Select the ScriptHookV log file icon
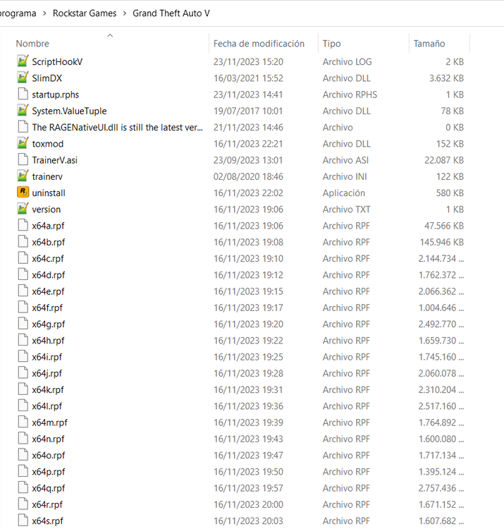 [23, 61]
